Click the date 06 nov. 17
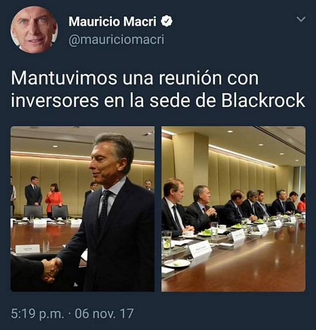This screenshot has height=330, width=316. [104, 313]
